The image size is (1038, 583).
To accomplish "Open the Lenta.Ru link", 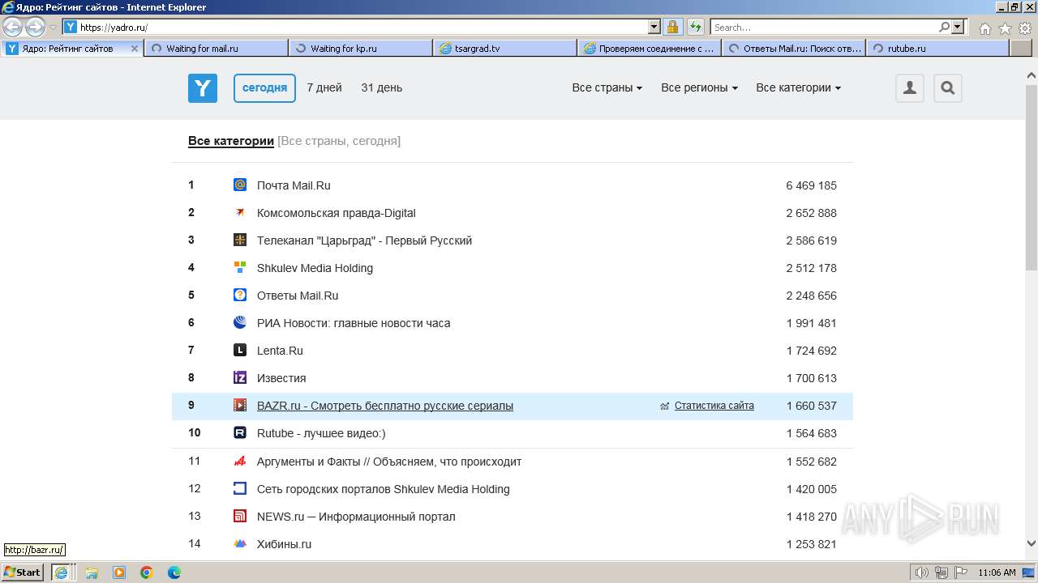I will 280,351.
